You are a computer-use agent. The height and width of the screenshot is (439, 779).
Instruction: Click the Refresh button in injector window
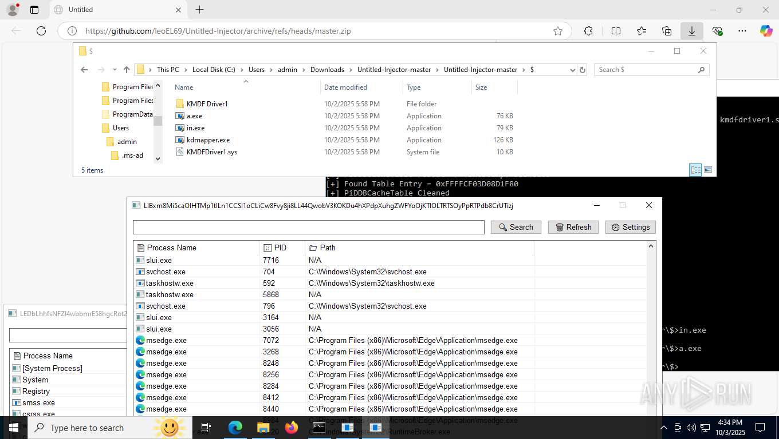(573, 227)
